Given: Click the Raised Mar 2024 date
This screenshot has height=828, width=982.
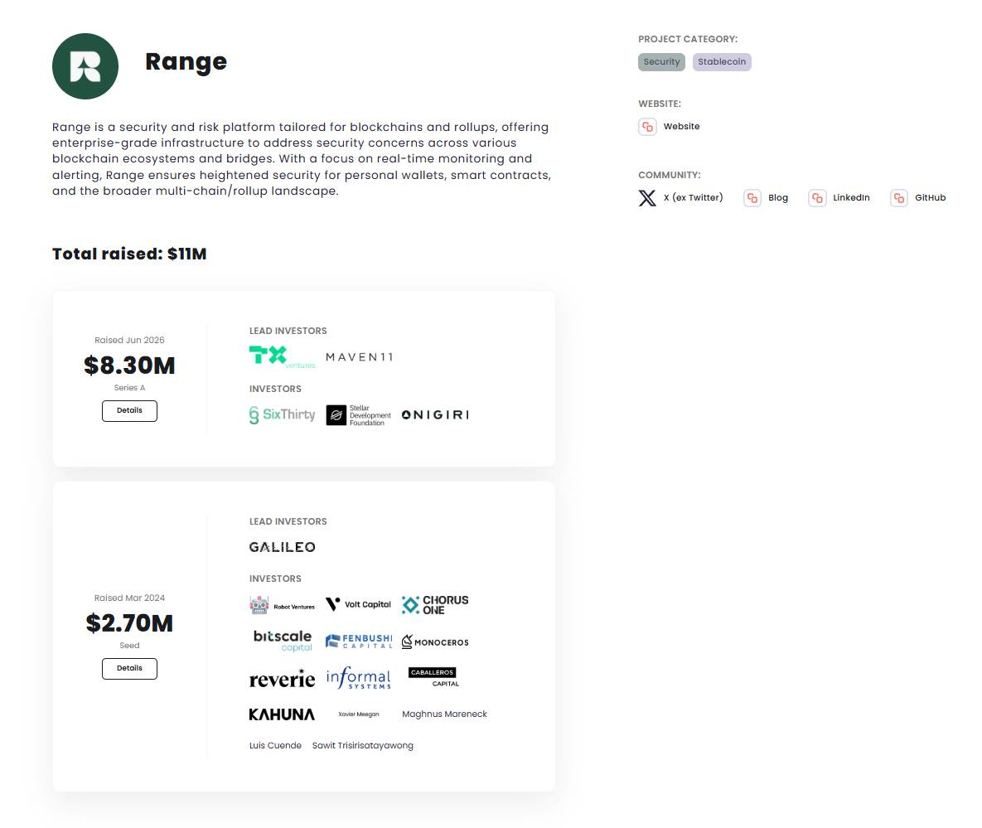Looking at the screenshot, I should tap(129, 598).
